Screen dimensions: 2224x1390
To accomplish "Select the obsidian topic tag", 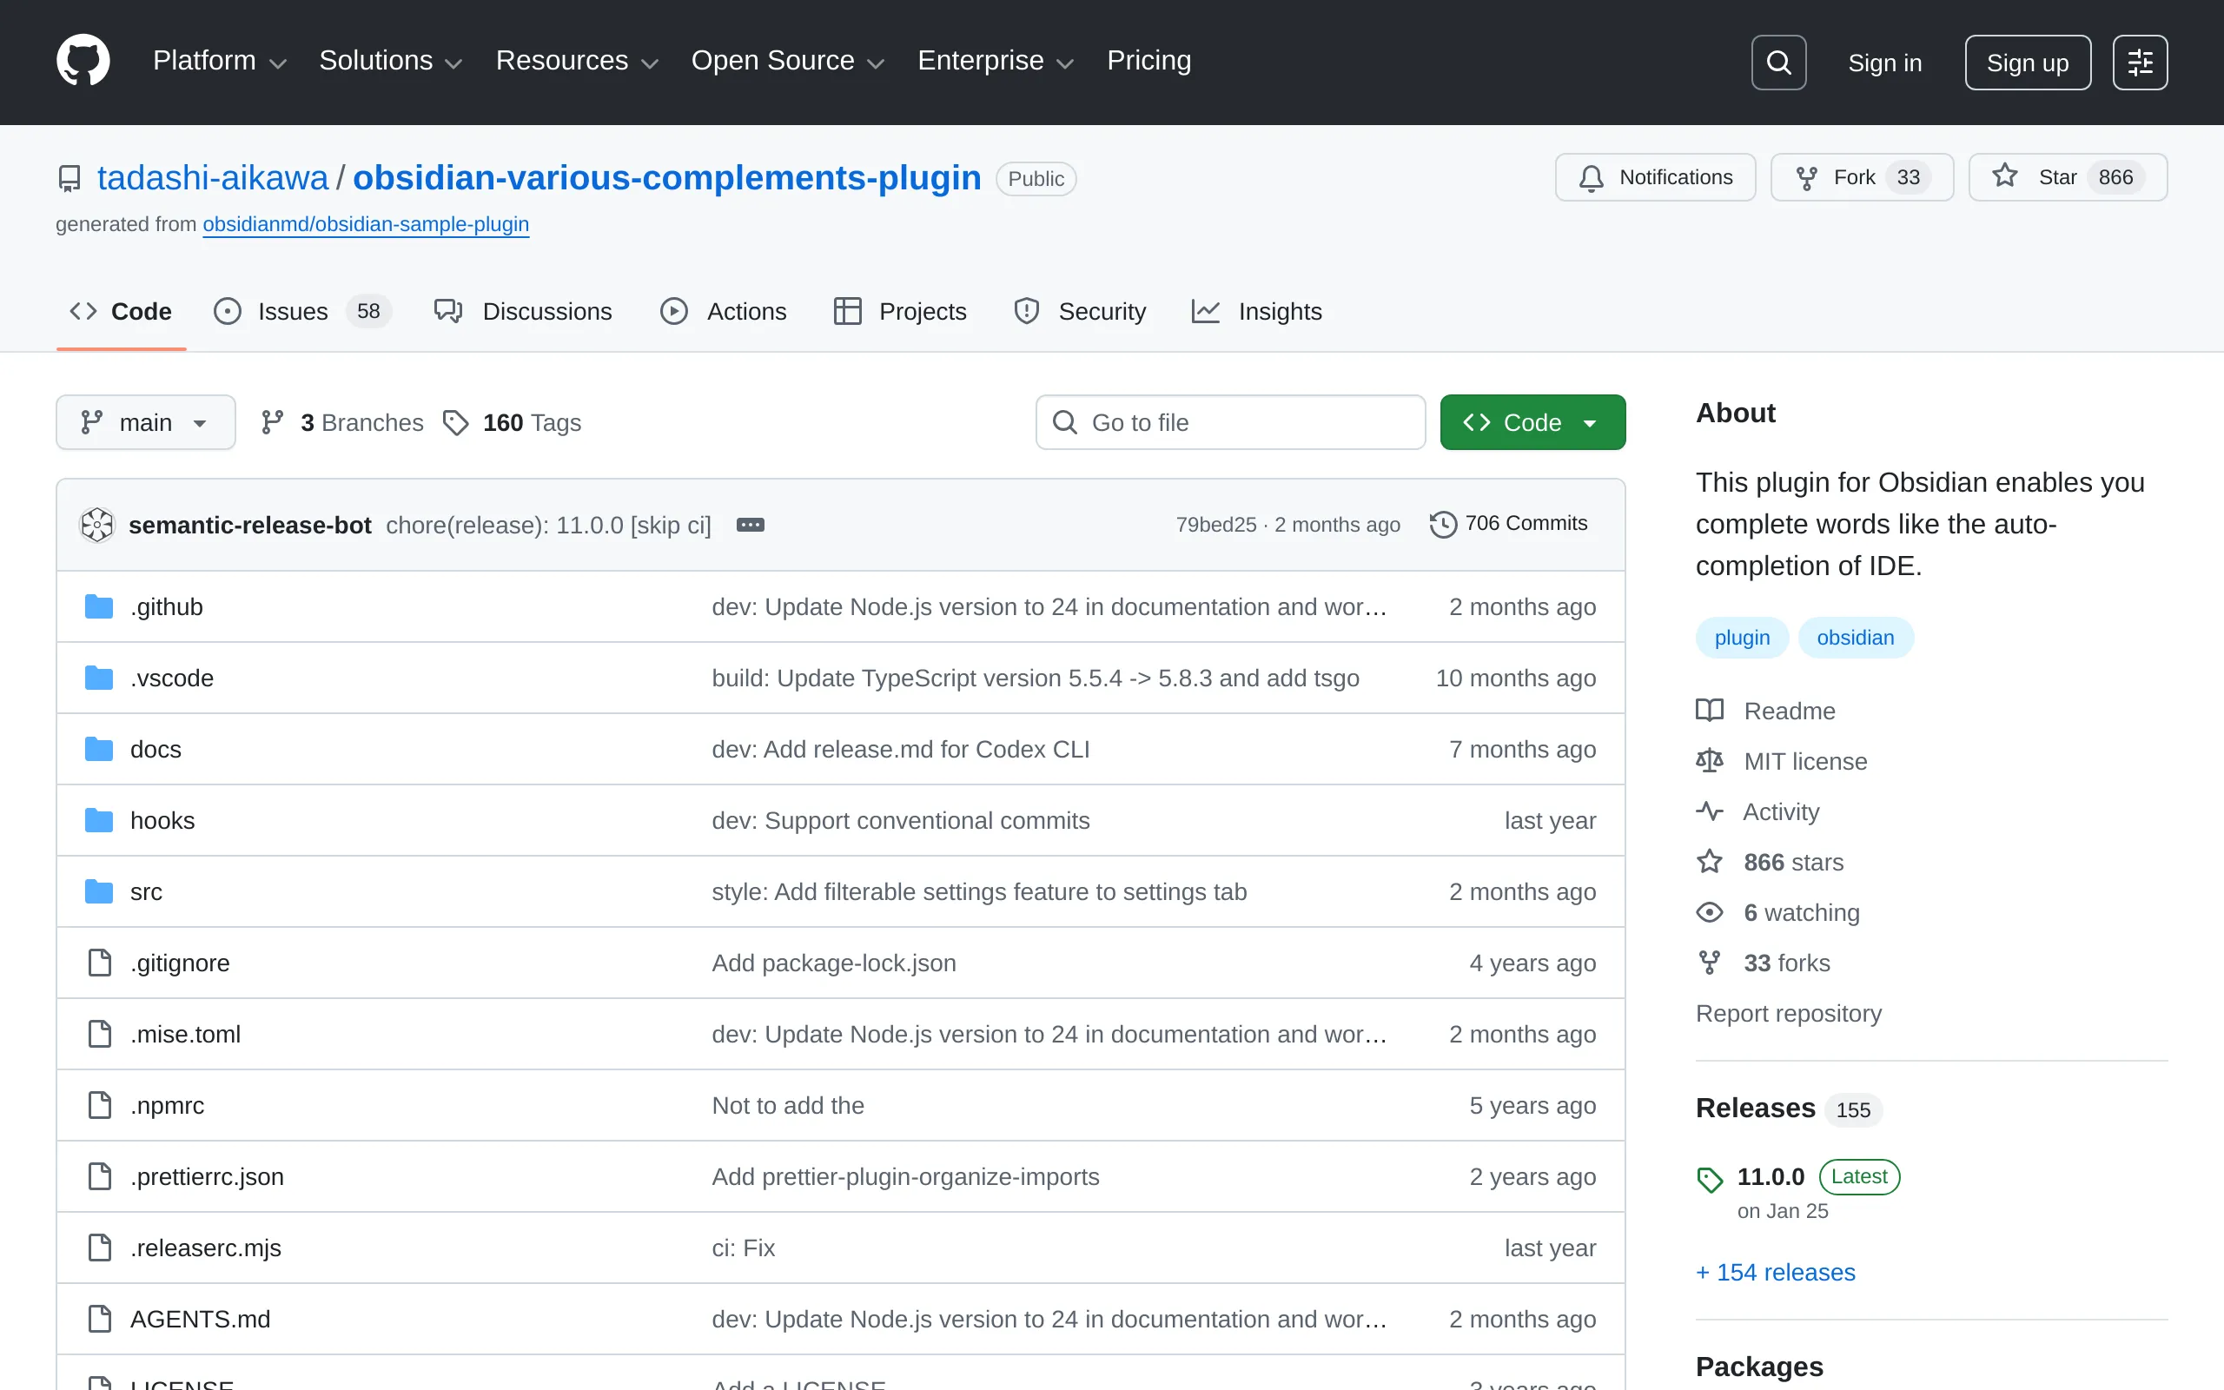I will tap(1855, 638).
